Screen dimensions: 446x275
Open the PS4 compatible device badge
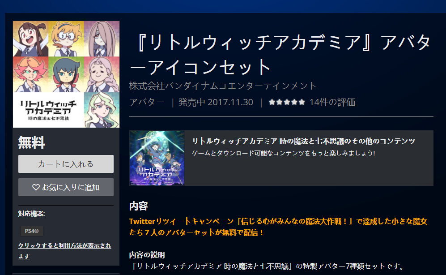(32, 231)
